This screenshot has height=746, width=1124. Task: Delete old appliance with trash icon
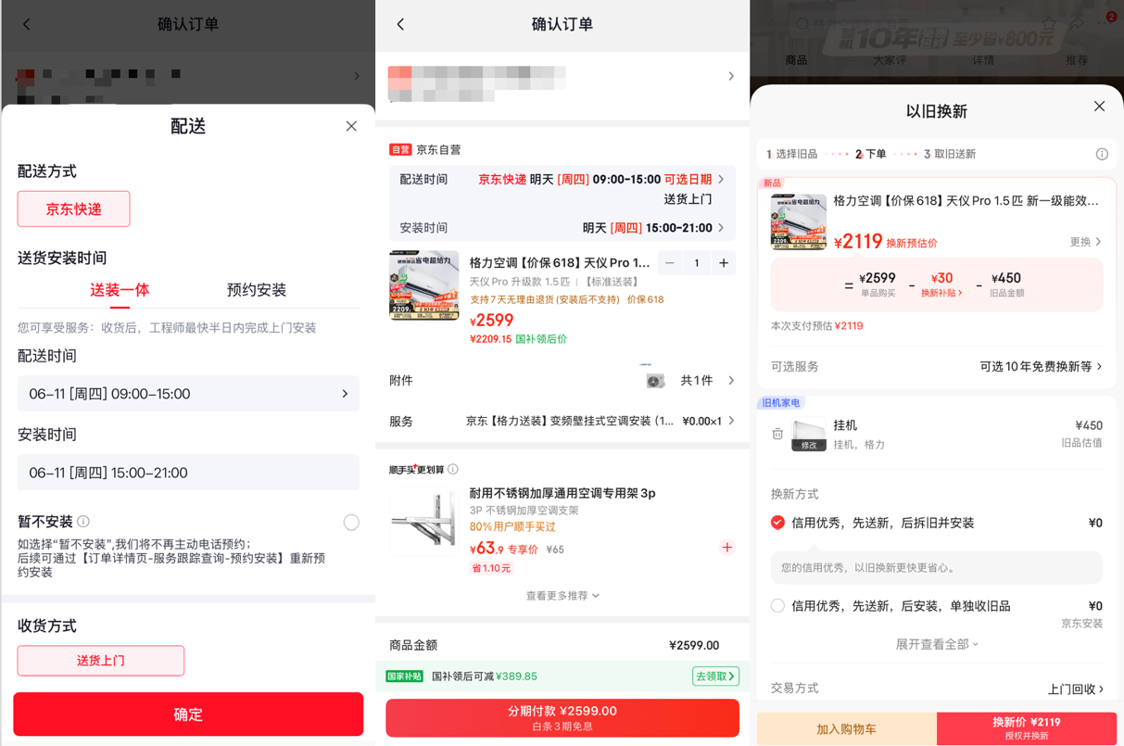click(x=777, y=434)
